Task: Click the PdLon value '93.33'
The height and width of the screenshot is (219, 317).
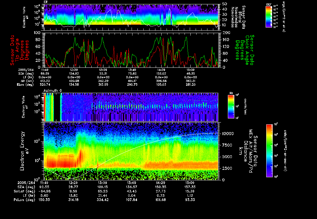Action: coord(190,200)
